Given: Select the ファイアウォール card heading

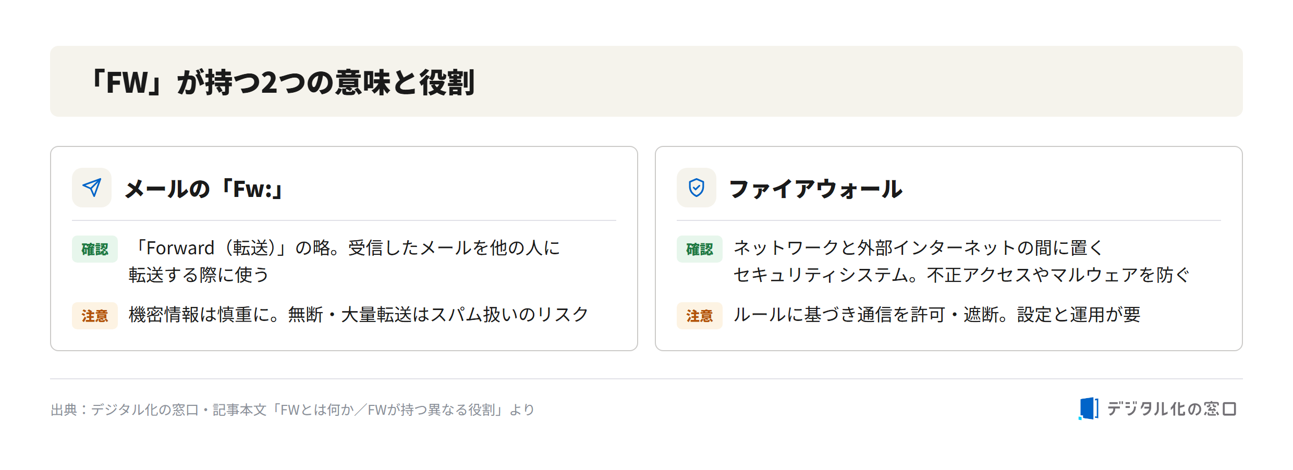Looking at the screenshot, I should coord(816,189).
